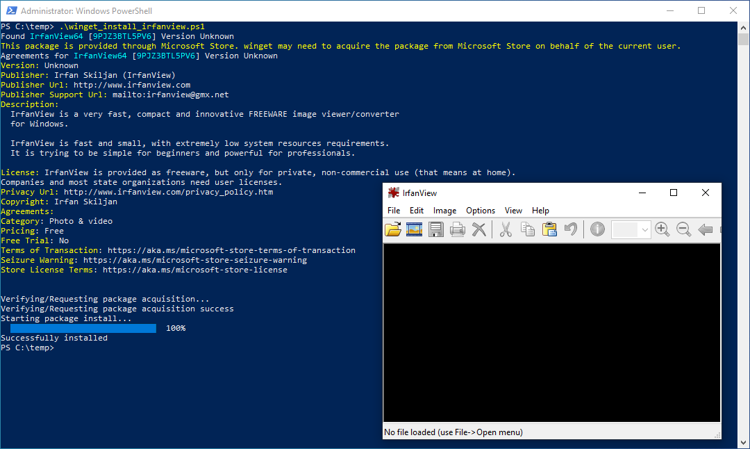Click the PowerShell scrollbar up arrow
Screen dimensions: 750x449
743,27
